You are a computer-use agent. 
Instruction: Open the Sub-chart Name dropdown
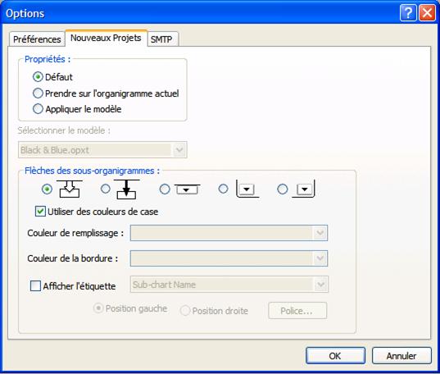229,285
